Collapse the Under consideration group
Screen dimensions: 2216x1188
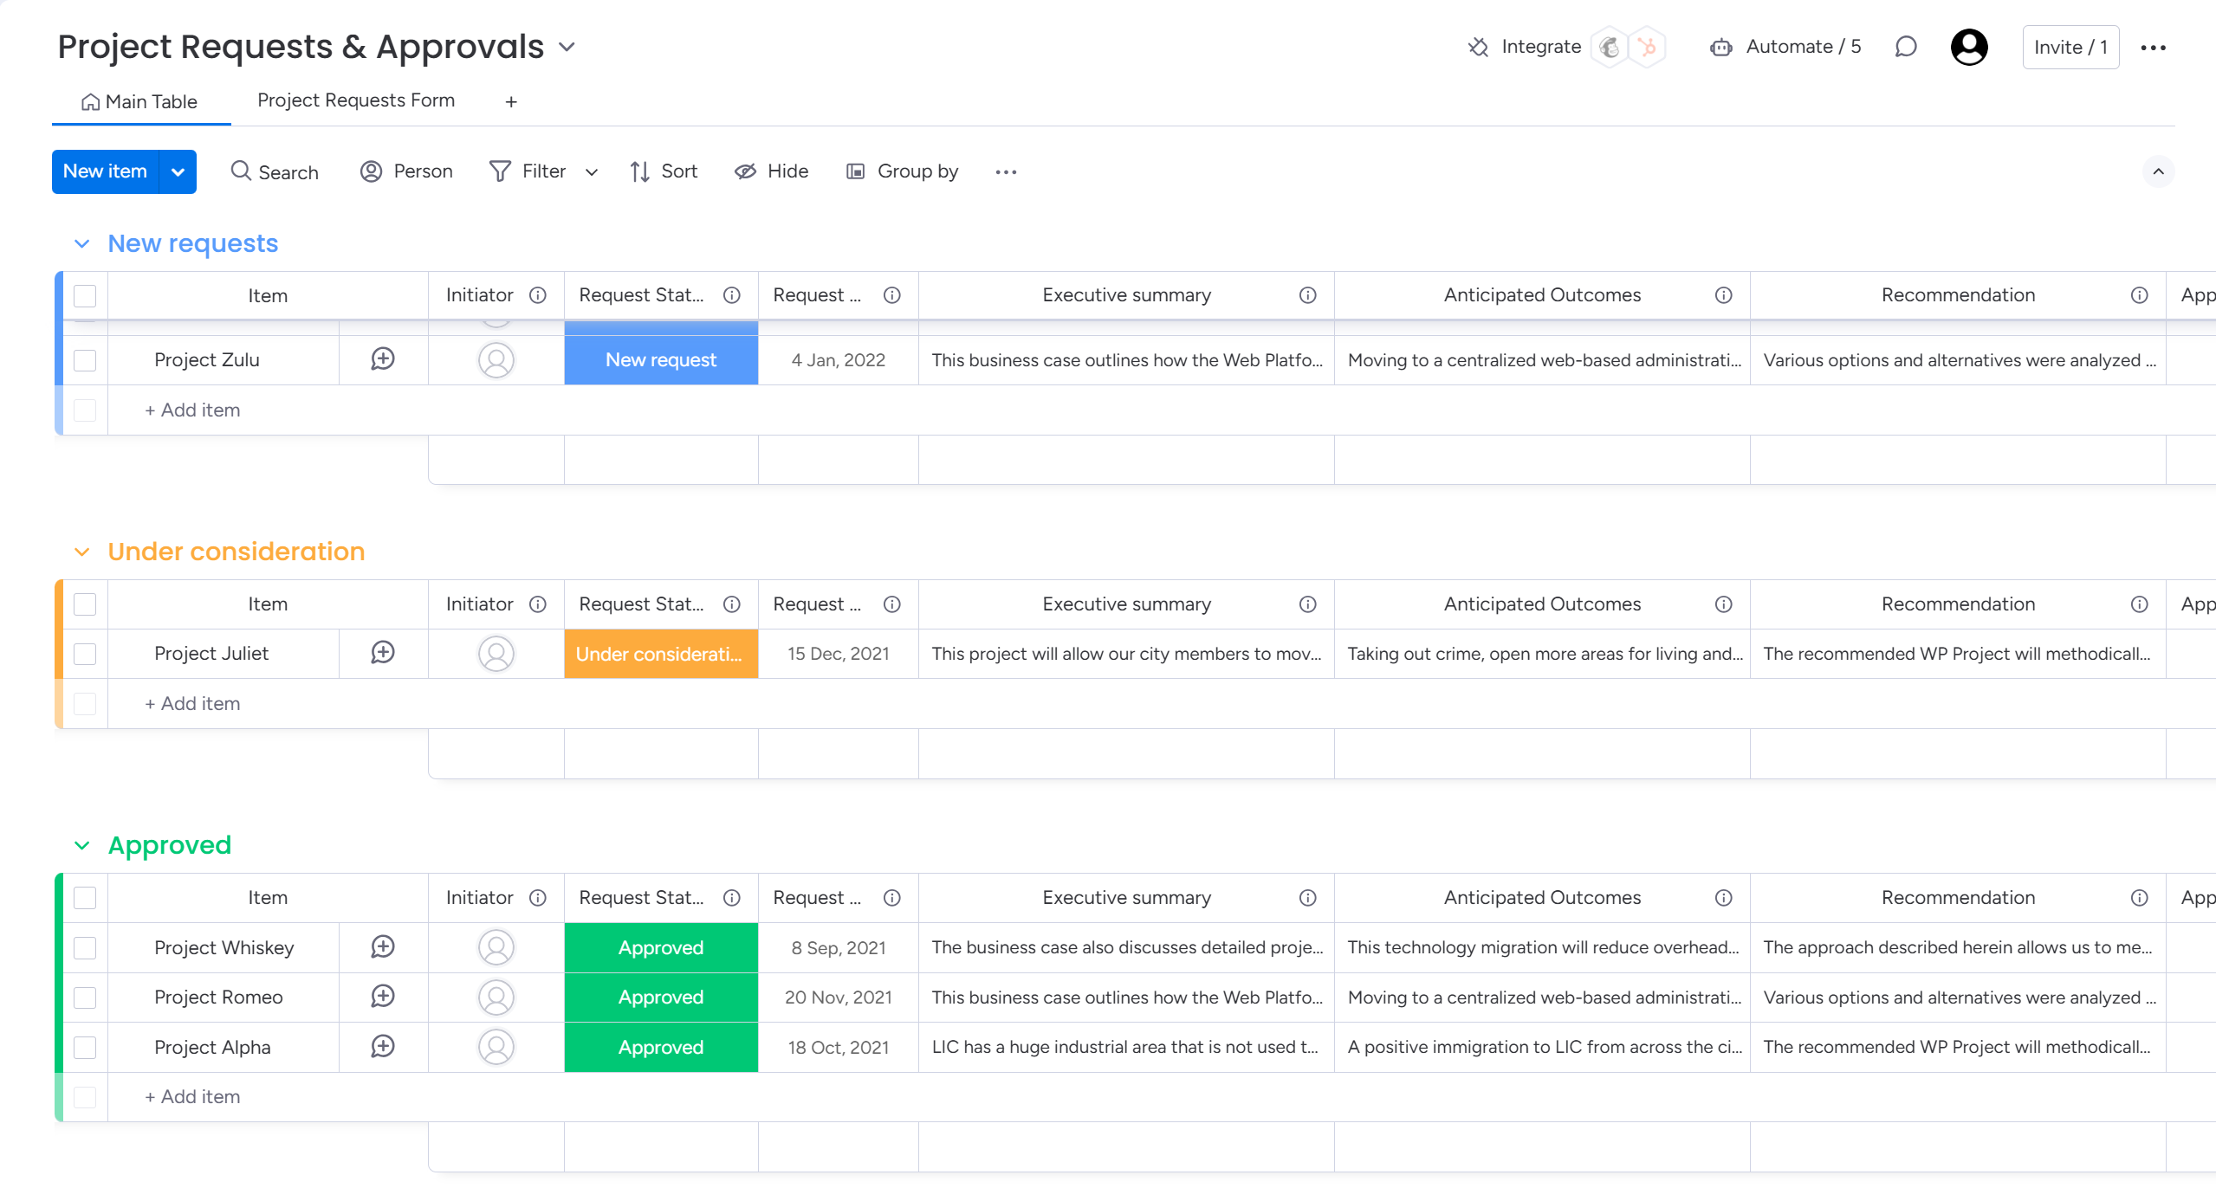(x=82, y=552)
